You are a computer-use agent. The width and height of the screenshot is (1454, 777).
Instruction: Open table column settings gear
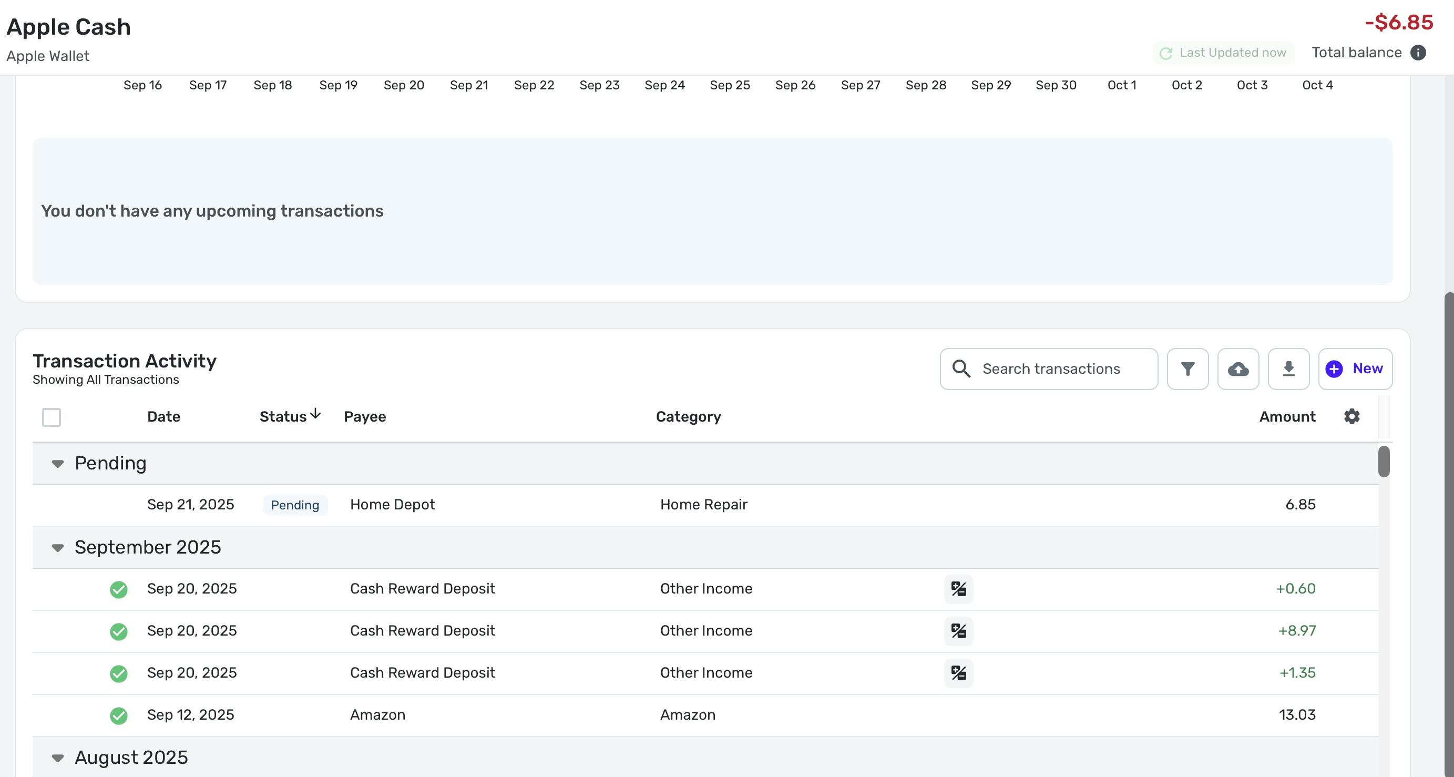coord(1351,417)
